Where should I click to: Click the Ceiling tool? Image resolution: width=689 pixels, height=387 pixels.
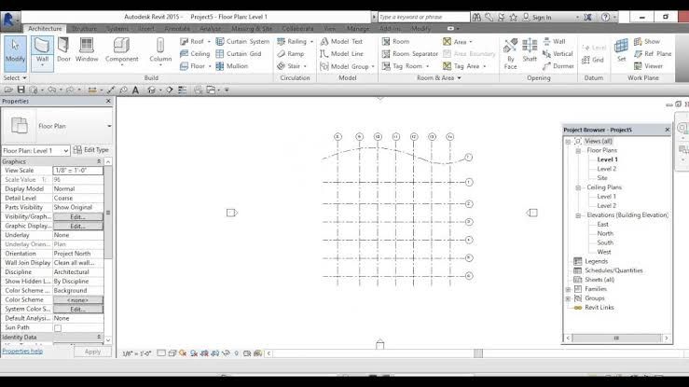click(x=195, y=53)
